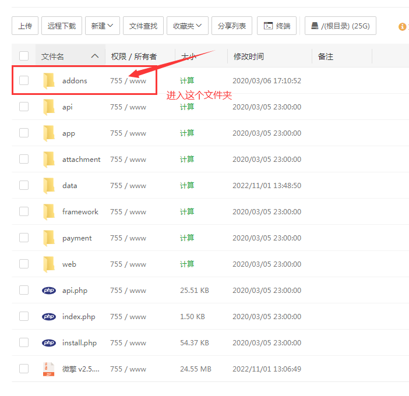The image size is (409, 396).
Task: Click 计算 size link for api folder
Action: tap(187, 107)
